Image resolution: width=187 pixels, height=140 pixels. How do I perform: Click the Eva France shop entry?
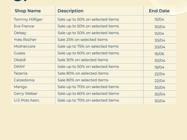coord(24,26)
